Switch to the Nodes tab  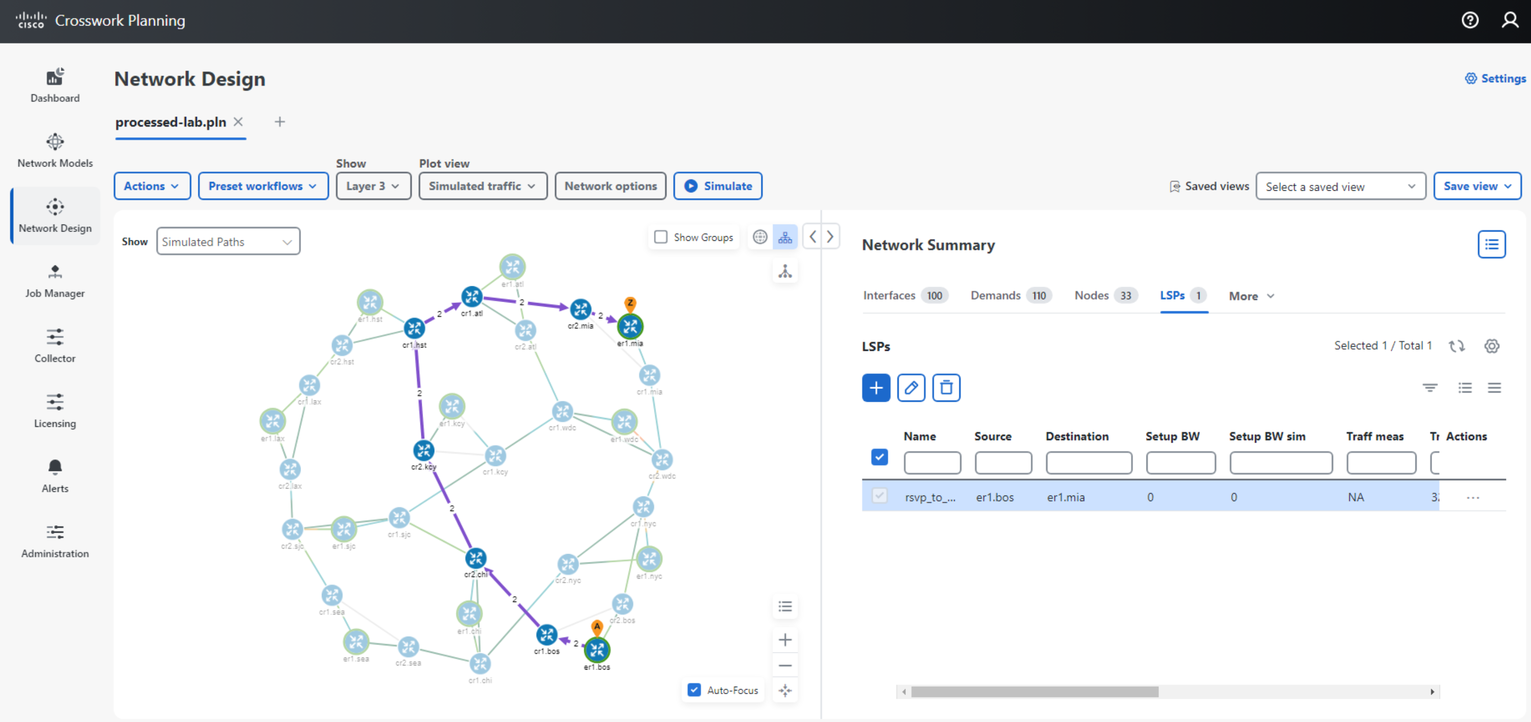1106,295
